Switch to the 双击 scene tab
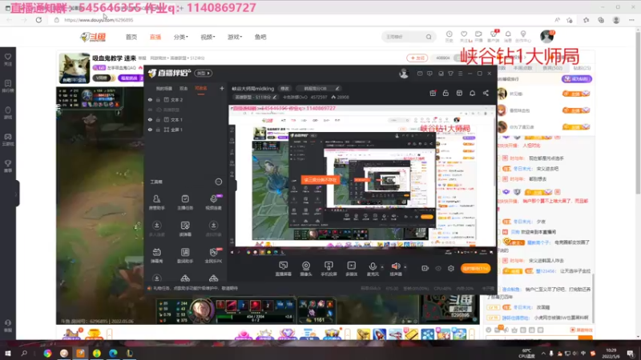 (183, 88)
